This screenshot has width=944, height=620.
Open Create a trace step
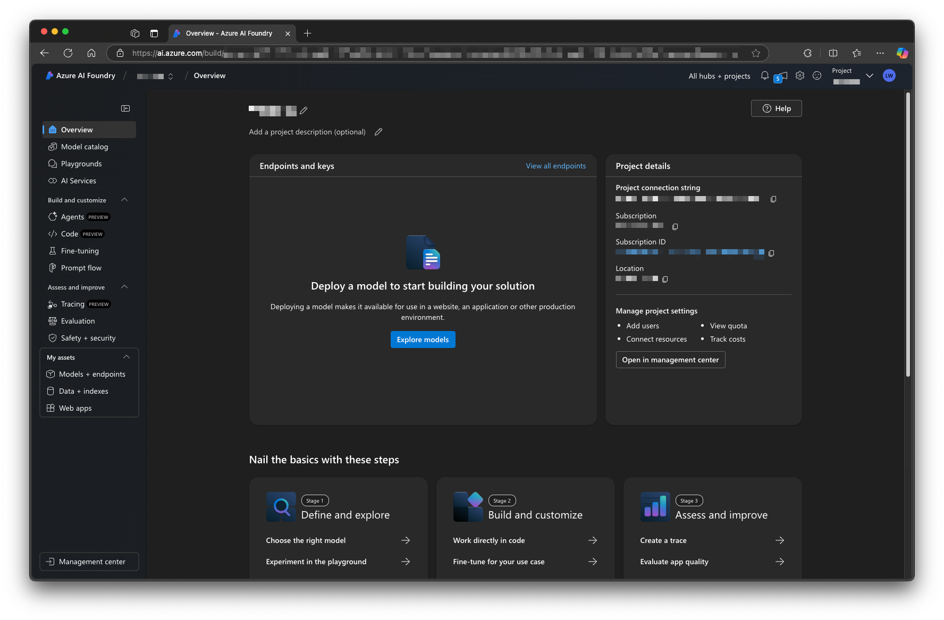pos(712,540)
